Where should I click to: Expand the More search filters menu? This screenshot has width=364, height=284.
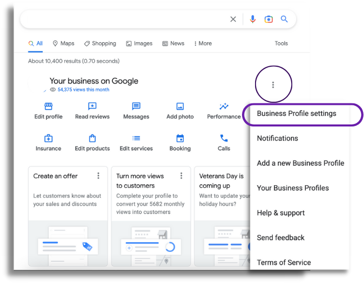pos(203,43)
